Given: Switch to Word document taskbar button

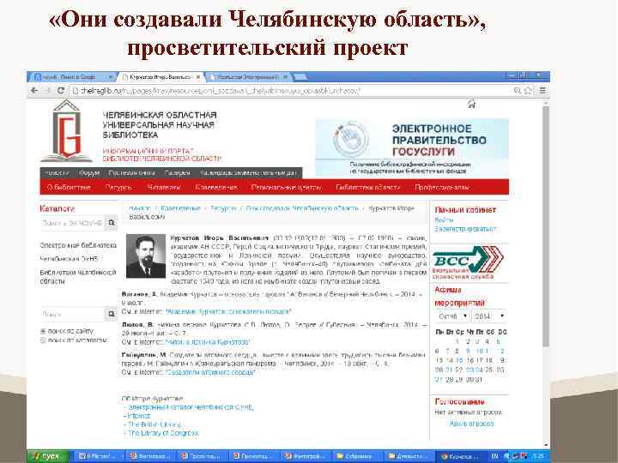Looking at the screenshot, I should [98, 456].
